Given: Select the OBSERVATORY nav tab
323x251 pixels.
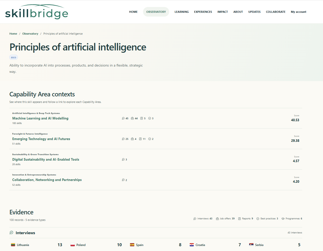Looking at the screenshot, I should point(156,12).
